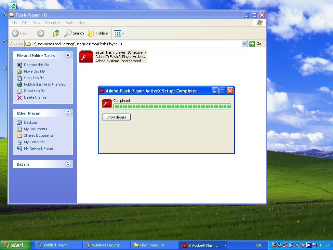The height and width of the screenshot is (250, 333).
Task: Collapse File and Folder Tasks panel
Action: click(x=68, y=55)
